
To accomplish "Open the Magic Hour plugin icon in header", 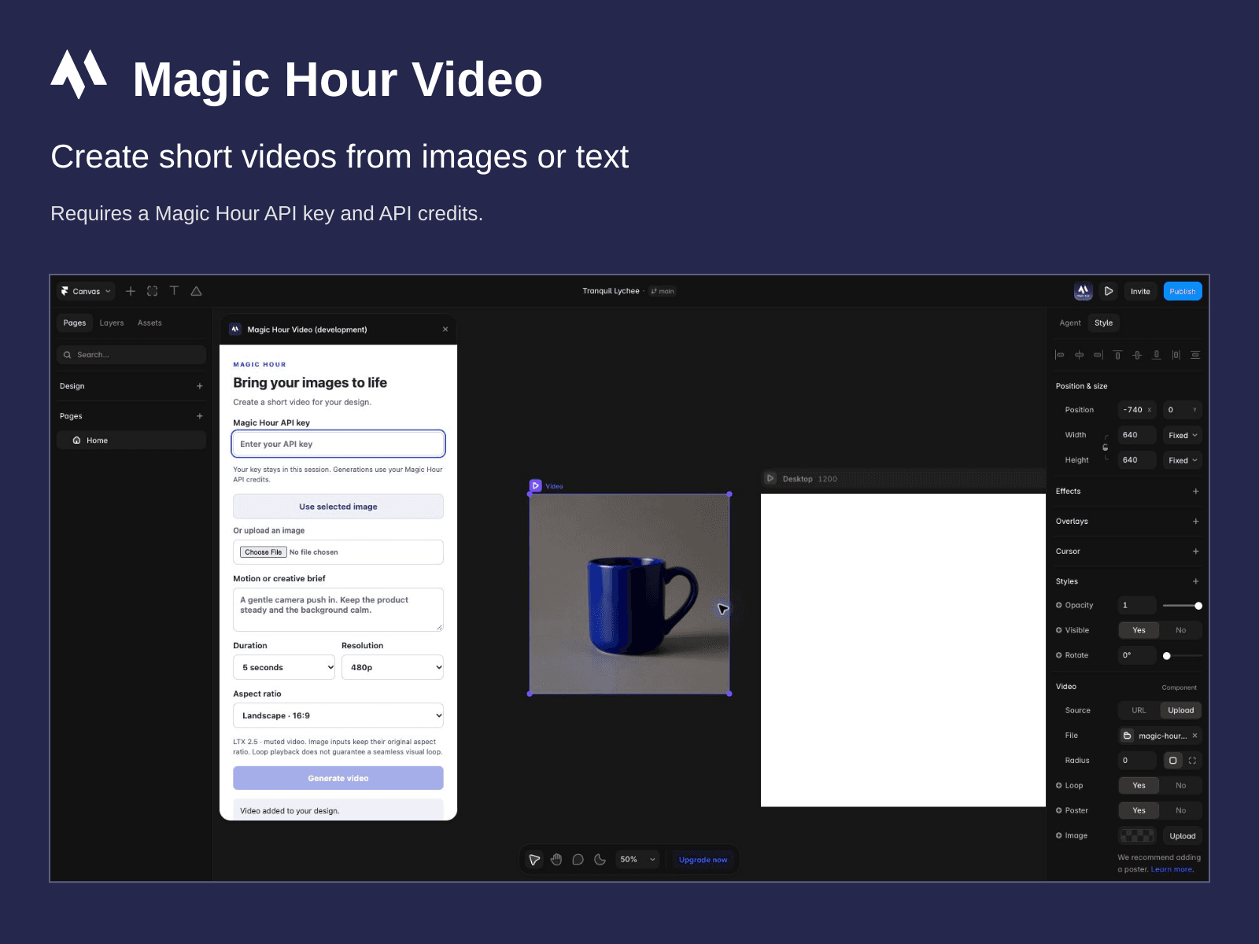I will tap(1084, 291).
